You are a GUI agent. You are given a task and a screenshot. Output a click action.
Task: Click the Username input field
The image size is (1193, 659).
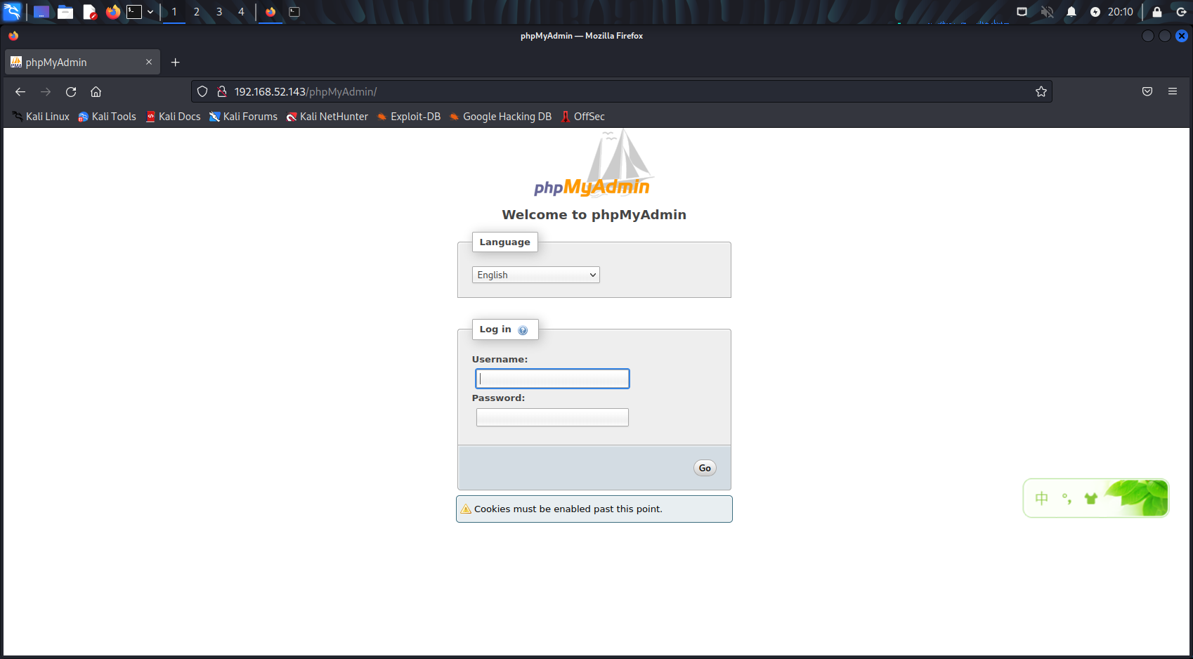pyautogui.click(x=552, y=379)
